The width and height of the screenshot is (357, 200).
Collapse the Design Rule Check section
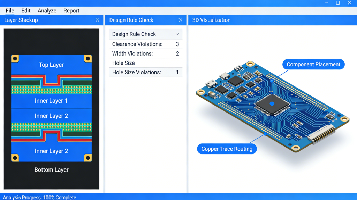pyautogui.click(x=178, y=34)
